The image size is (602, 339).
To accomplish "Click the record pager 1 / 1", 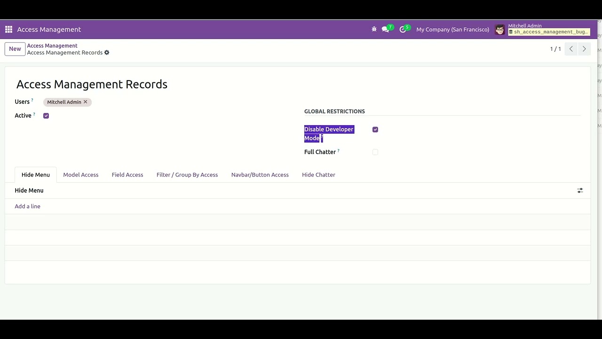I will tap(555, 49).
